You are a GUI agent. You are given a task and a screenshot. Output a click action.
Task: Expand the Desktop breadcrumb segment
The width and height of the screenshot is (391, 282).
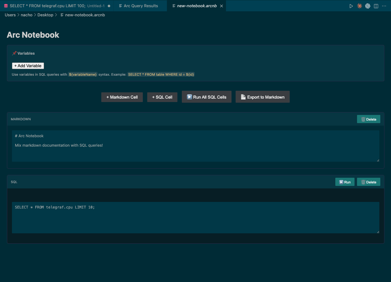click(x=45, y=15)
